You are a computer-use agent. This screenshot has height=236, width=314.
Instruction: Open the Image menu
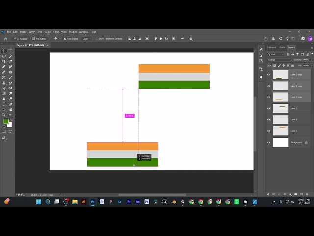[x=23, y=32]
